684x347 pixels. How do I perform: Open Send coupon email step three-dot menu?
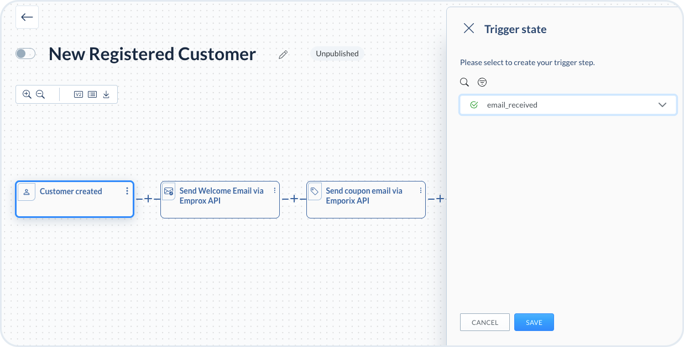pyautogui.click(x=421, y=190)
